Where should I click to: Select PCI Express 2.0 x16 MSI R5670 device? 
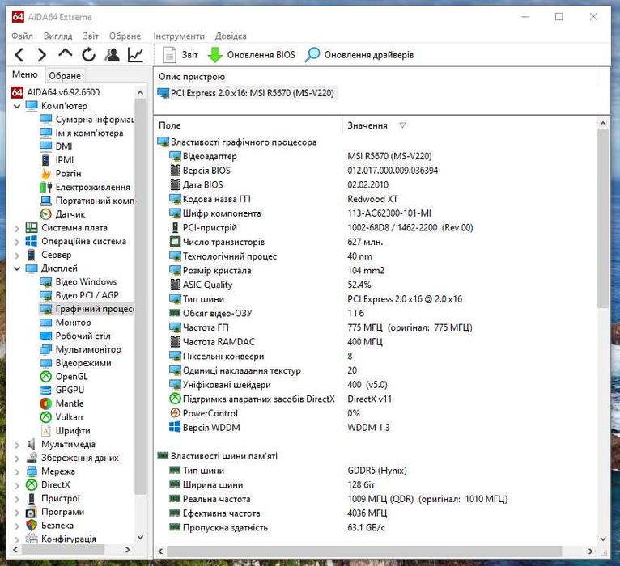tap(246, 93)
